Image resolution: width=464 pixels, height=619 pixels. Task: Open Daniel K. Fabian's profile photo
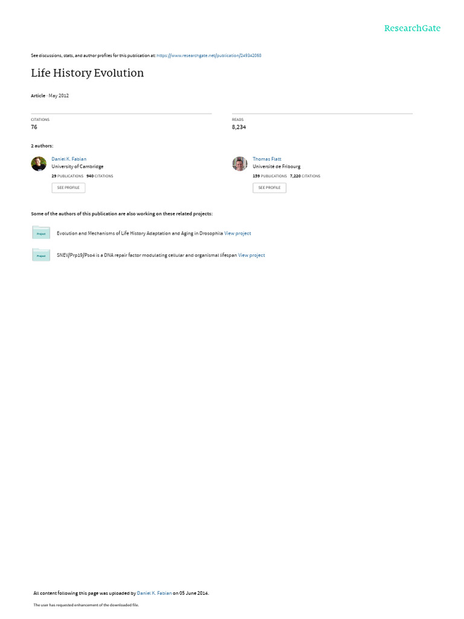click(39, 163)
